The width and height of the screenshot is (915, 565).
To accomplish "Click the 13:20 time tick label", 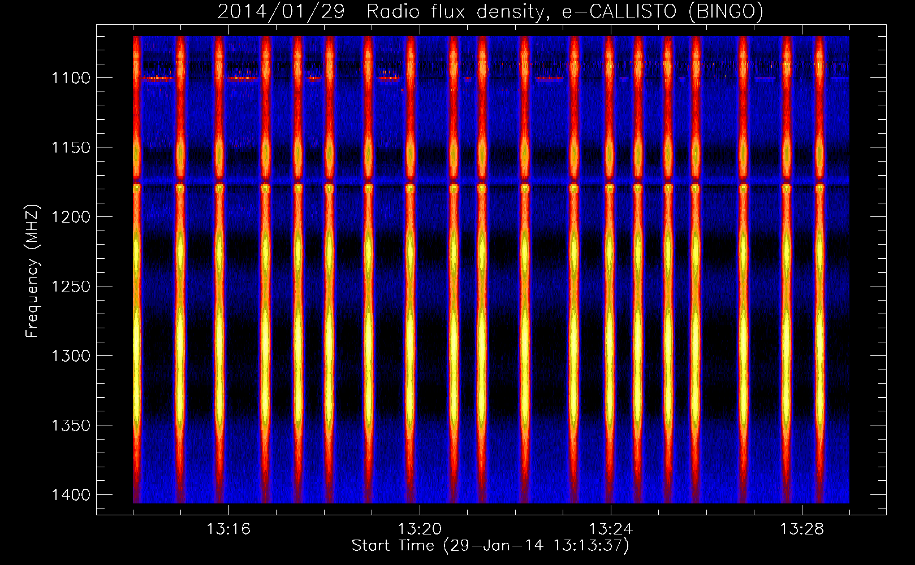I will point(420,529).
